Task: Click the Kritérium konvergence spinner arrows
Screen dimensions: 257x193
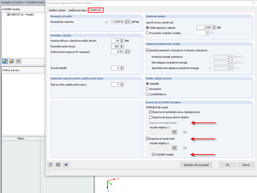Action: (x=126, y=51)
